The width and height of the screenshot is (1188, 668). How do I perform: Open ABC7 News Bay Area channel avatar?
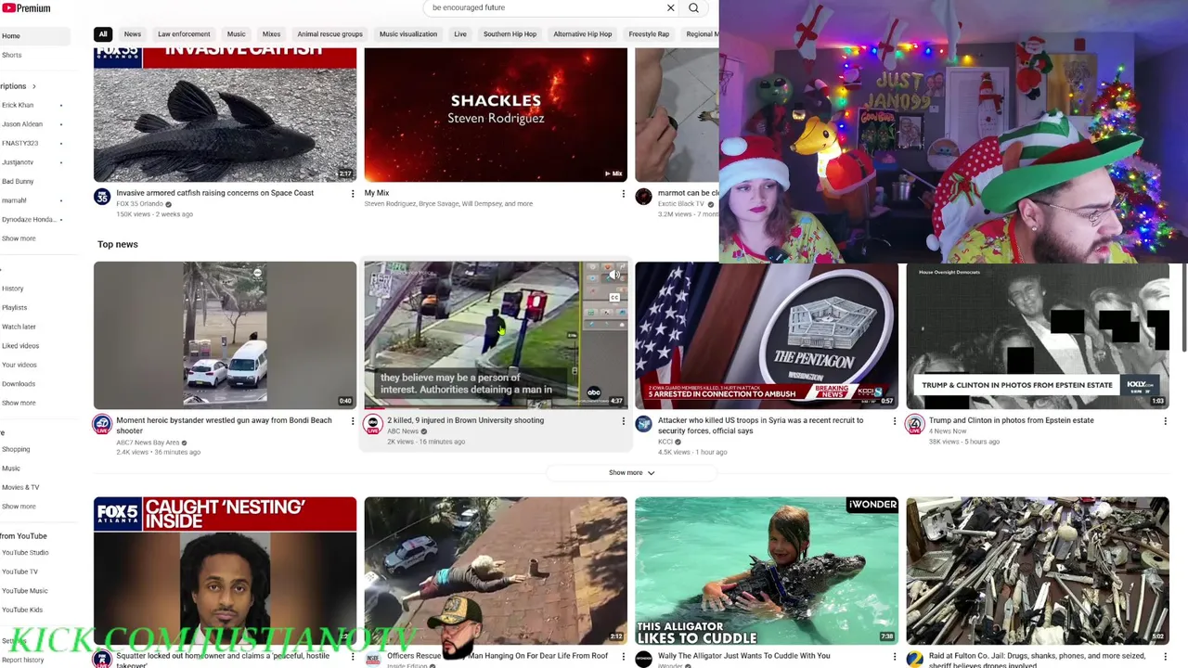click(x=102, y=424)
